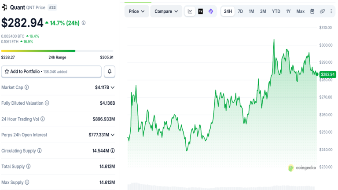Click the #33 rank badge

coord(52,7)
